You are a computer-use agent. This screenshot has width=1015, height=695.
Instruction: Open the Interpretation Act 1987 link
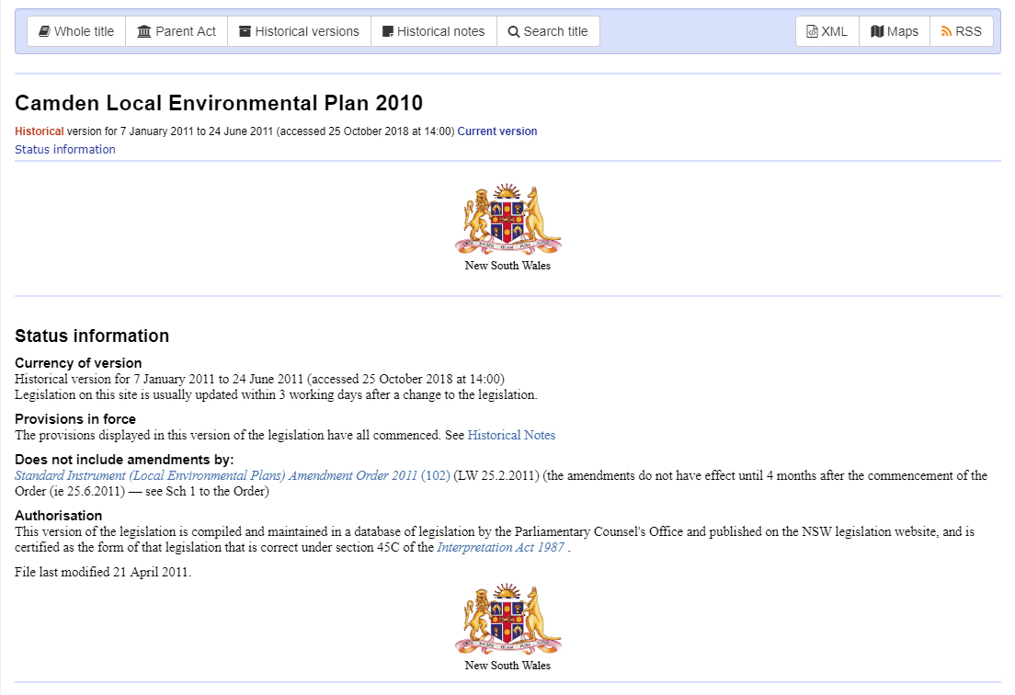coord(500,548)
